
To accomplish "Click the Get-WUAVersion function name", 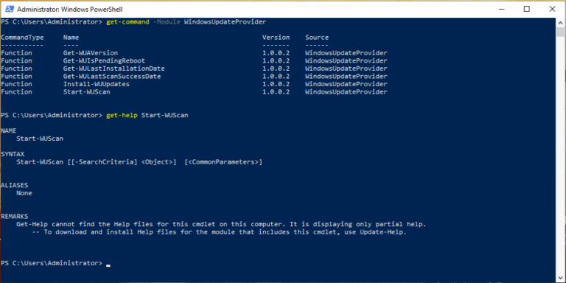I will (90, 53).
